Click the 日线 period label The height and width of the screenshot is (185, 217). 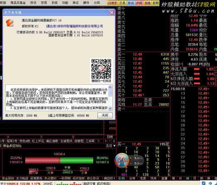click(110, 137)
